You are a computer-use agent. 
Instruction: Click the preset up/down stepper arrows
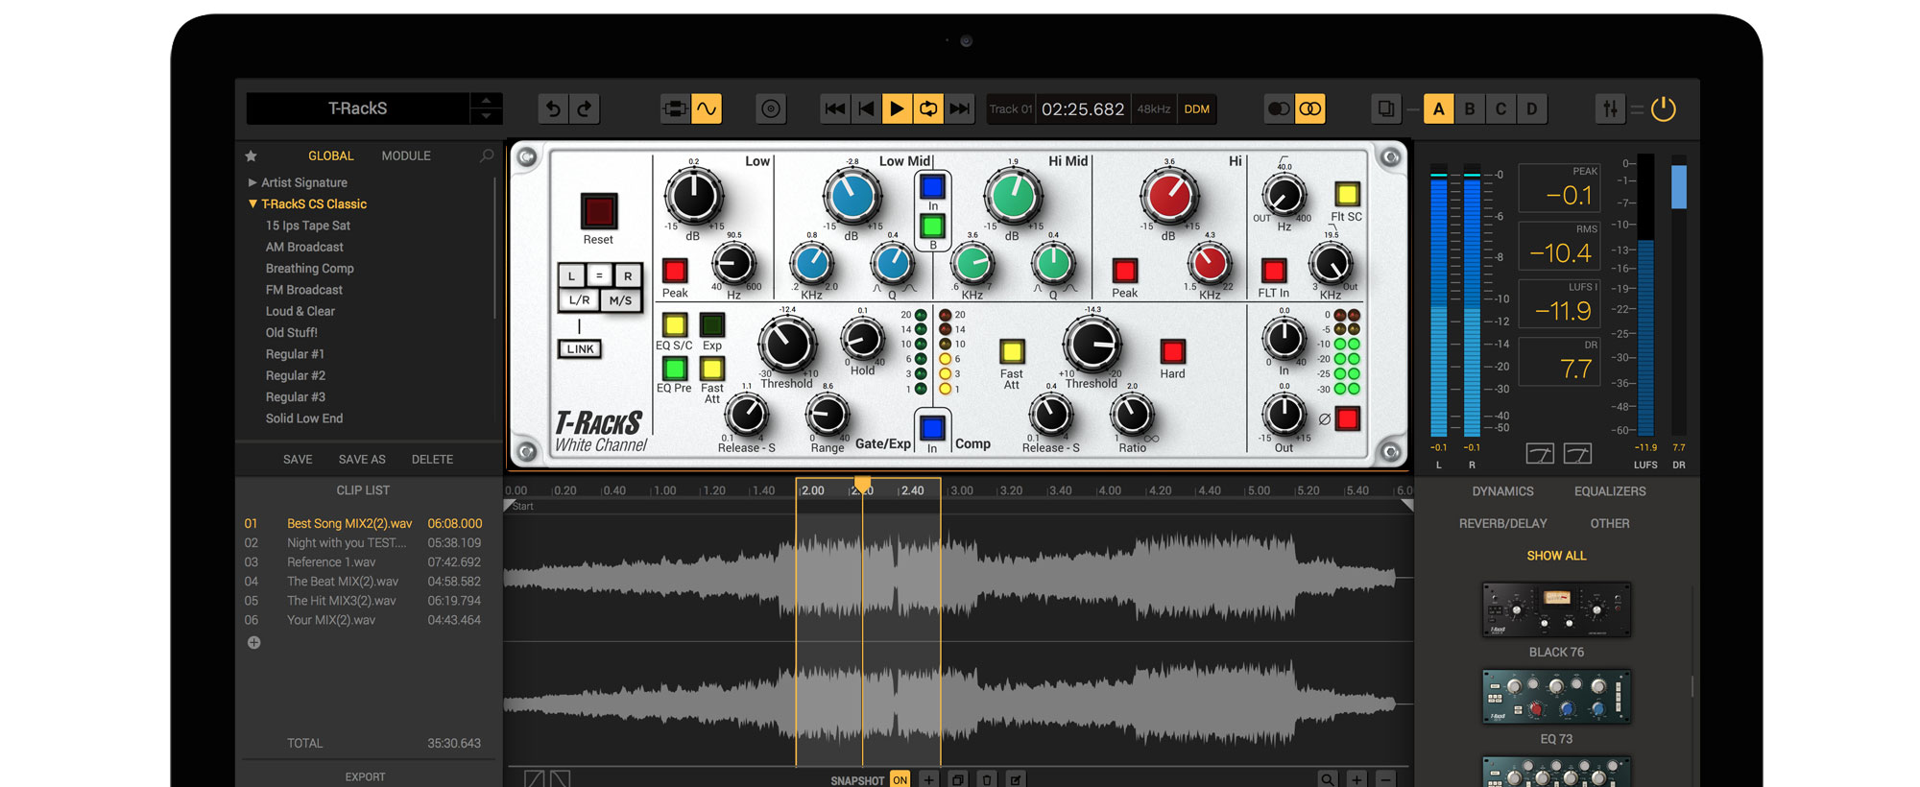tap(487, 108)
